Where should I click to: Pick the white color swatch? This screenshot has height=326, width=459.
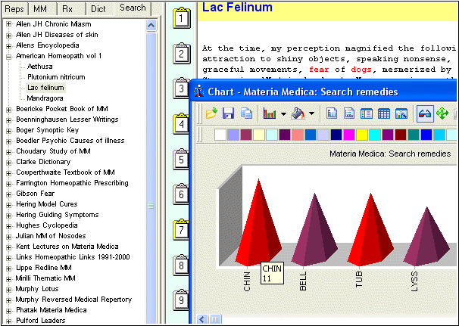pos(220,135)
